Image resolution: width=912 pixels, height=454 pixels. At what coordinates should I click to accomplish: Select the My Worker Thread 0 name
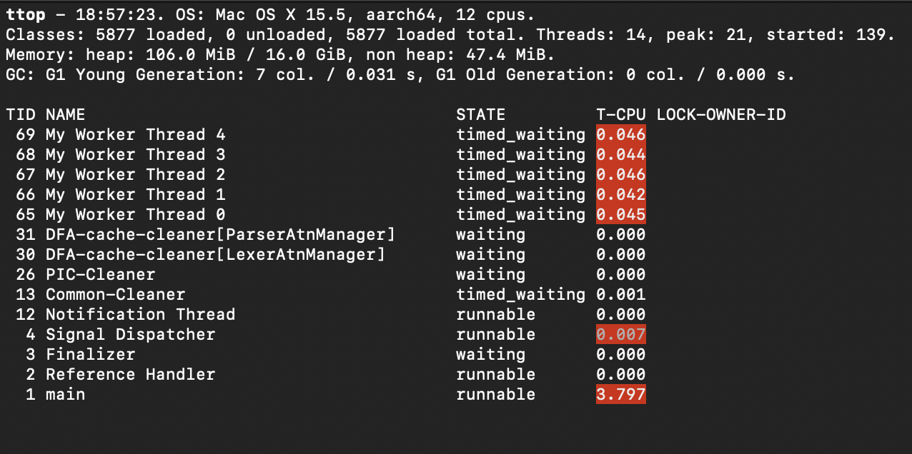pyautogui.click(x=135, y=215)
